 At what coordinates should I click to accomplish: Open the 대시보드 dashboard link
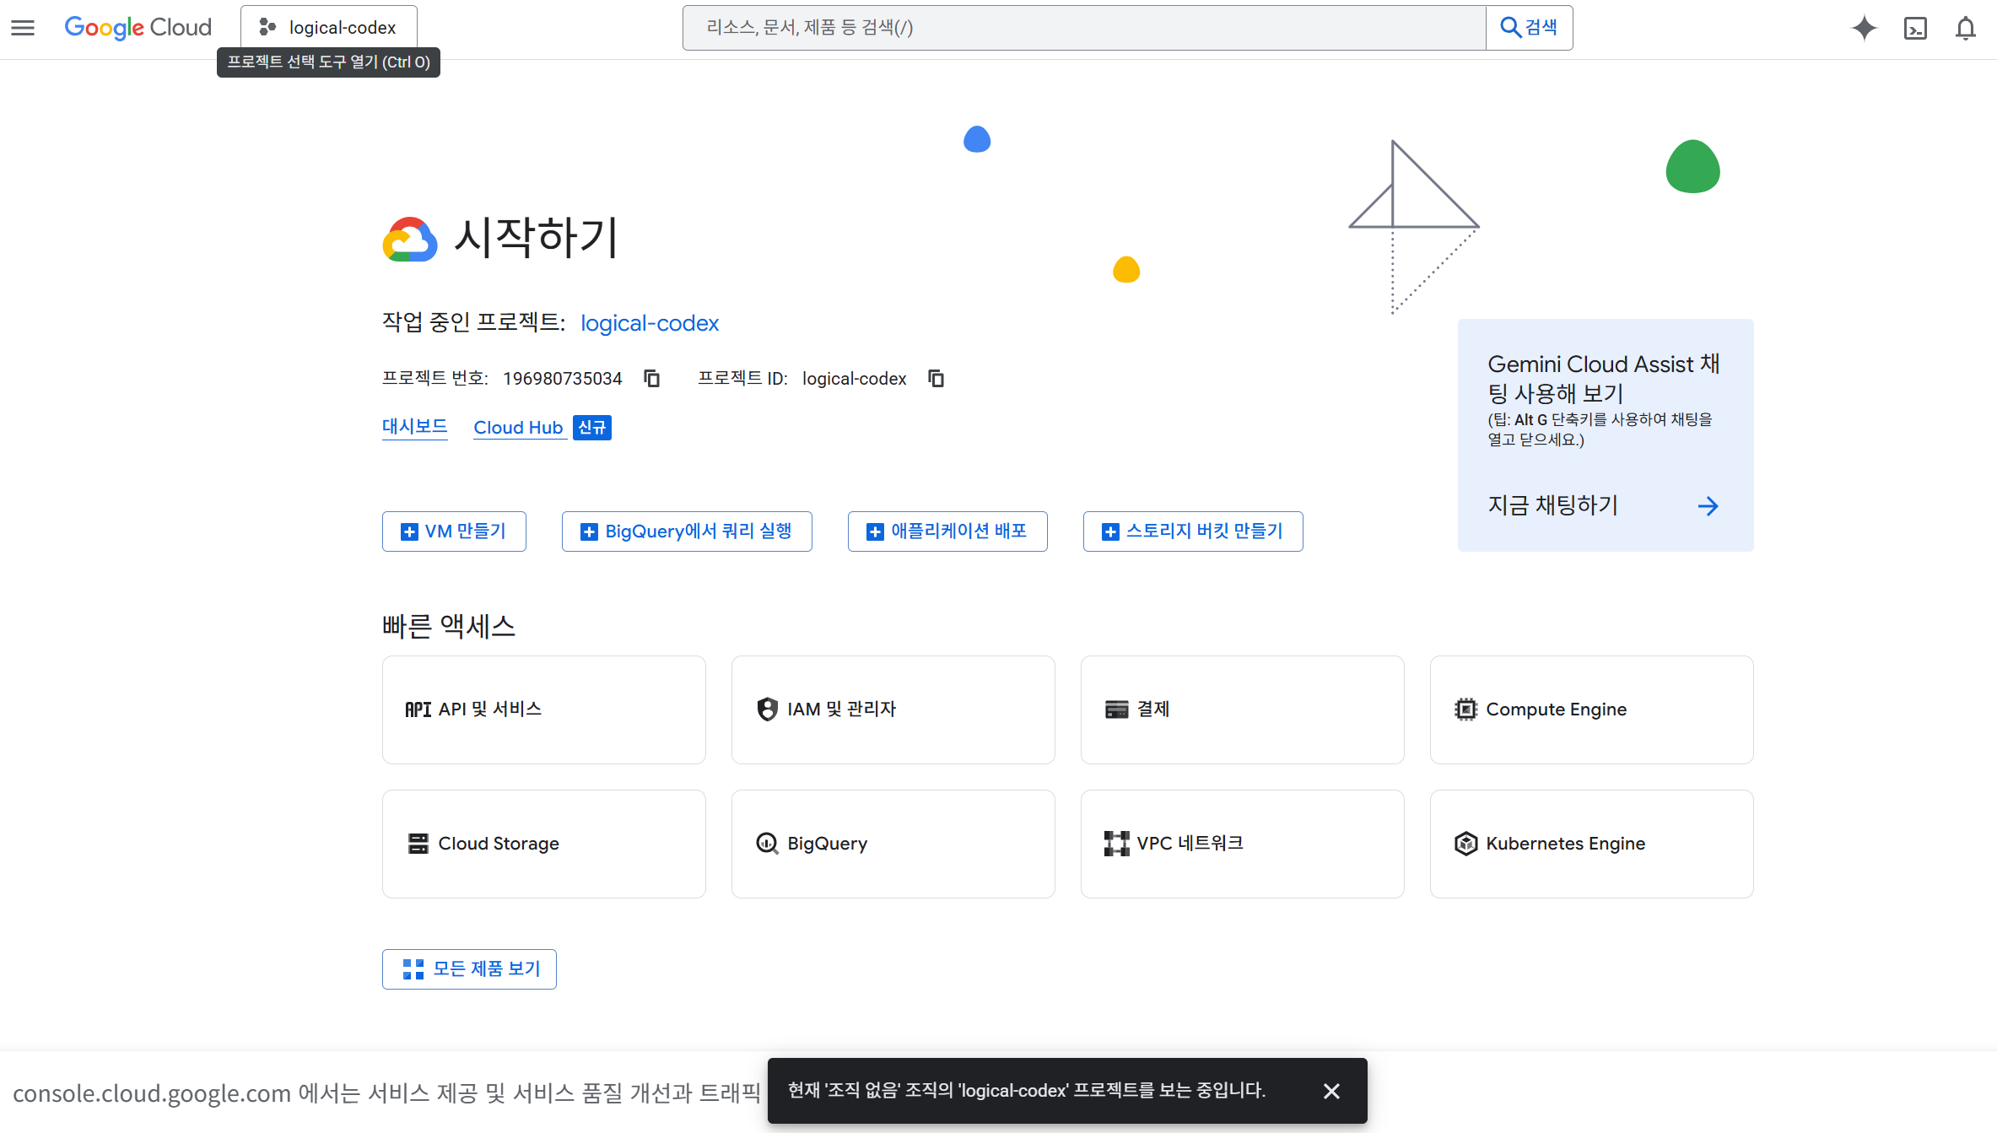[414, 426]
